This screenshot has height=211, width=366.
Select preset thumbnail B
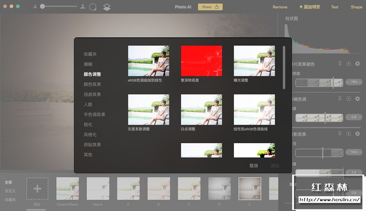[x=159, y=189]
